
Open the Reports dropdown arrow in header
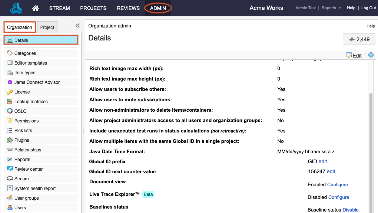[x=339, y=8]
